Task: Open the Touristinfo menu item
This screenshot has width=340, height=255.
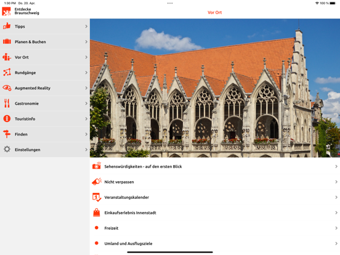Action: (45, 119)
